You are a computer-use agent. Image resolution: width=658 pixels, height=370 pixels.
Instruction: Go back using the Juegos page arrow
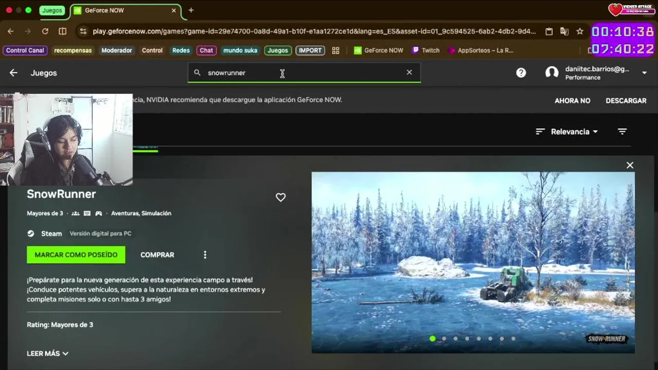[x=13, y=73]
